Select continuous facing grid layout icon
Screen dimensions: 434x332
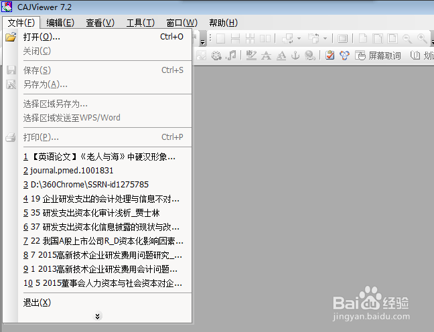pos(250,38)
